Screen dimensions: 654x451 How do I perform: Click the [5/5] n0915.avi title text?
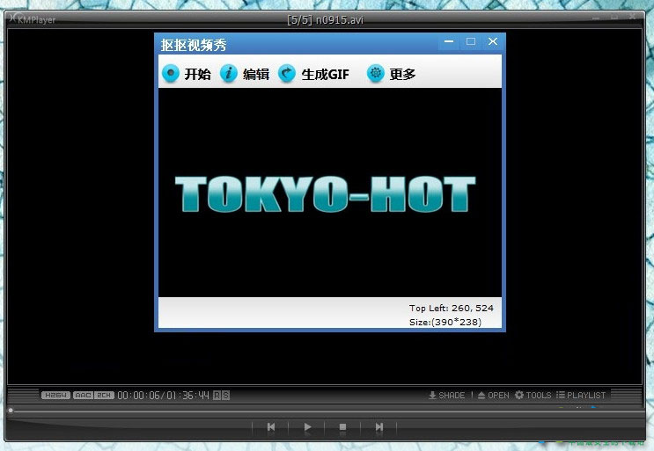coord(326,20)
